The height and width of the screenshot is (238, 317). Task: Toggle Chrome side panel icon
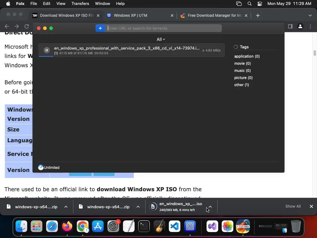coord(290,26)
